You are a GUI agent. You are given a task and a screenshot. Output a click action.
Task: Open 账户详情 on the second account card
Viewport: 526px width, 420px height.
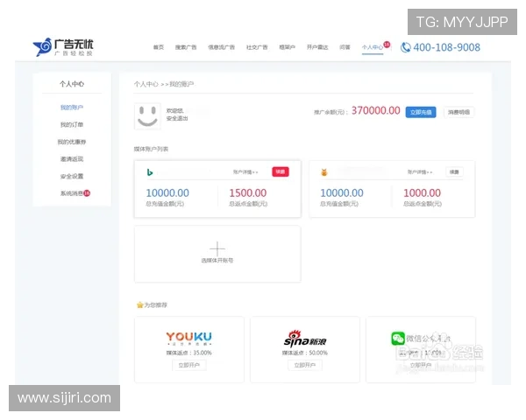(x=420, y=172)
